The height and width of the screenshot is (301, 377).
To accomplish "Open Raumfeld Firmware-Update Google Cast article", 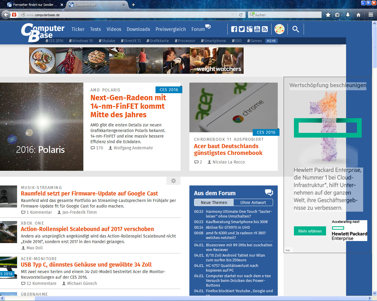I will click(x=89, y=193).
